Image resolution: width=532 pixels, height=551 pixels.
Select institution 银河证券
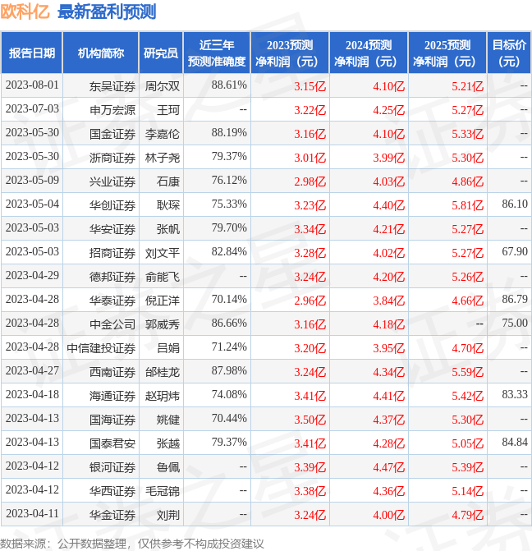coord(112,468)
